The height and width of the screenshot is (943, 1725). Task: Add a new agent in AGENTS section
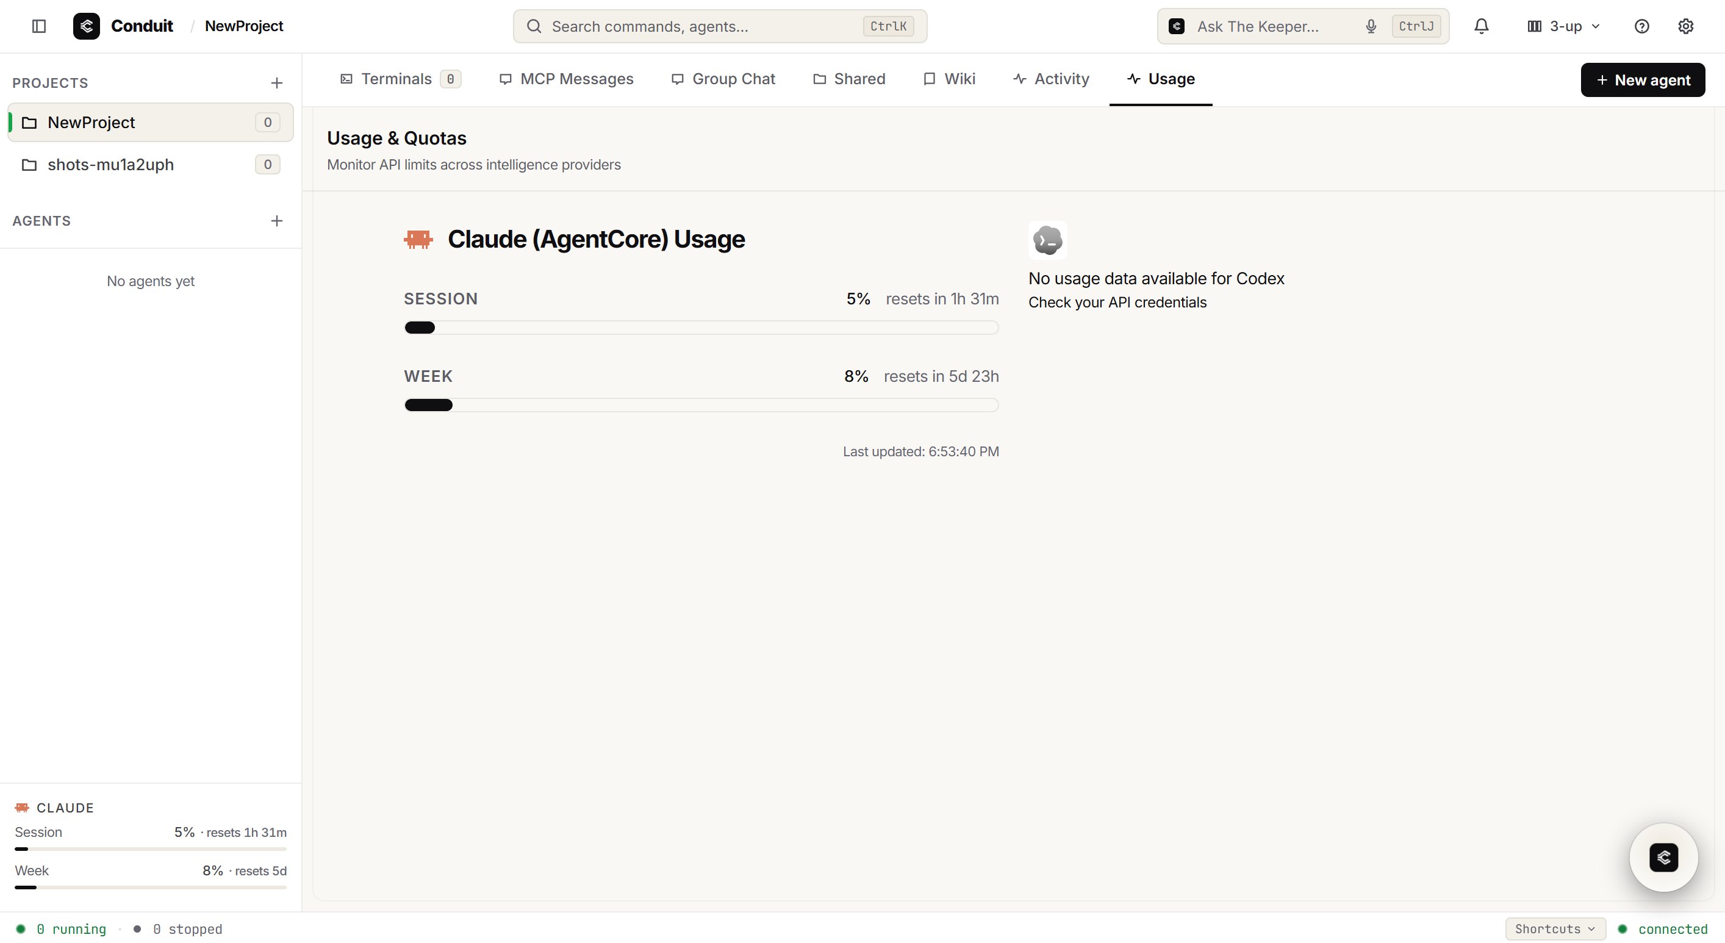tap(276, 221)
